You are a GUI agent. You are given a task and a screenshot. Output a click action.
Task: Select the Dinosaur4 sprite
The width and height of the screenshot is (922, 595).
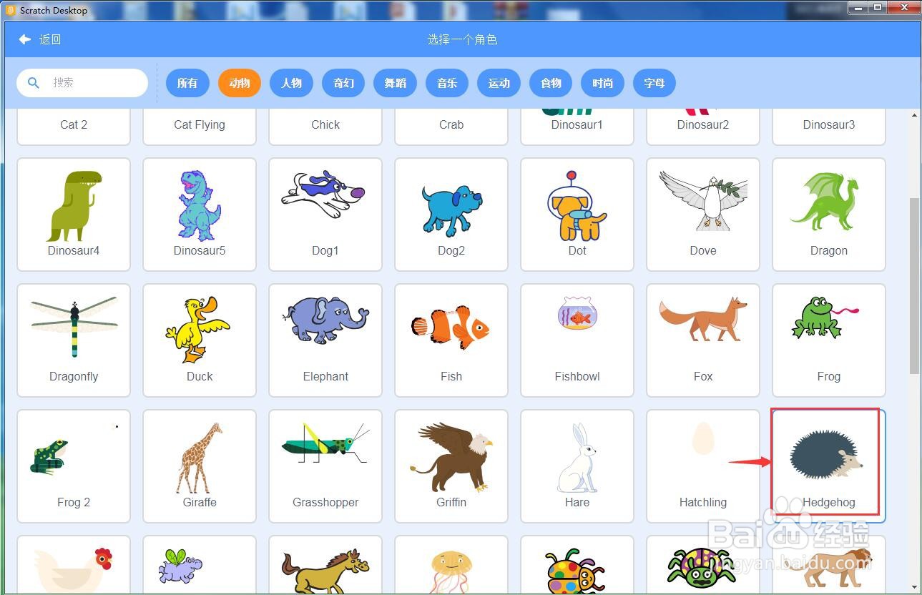(74, 215)
